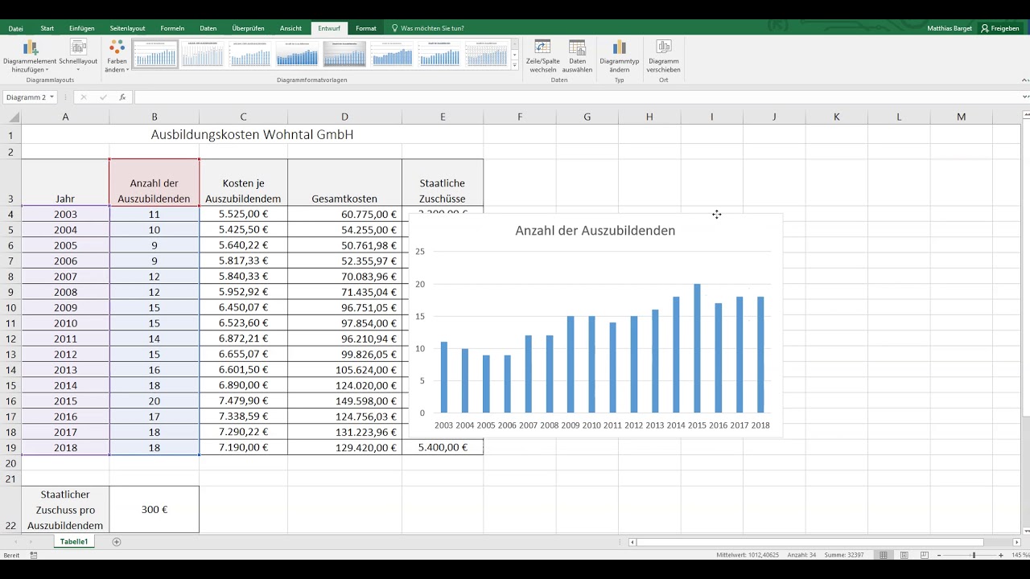Click Zeile/Spalte wechseln icon

coord(543,56)
